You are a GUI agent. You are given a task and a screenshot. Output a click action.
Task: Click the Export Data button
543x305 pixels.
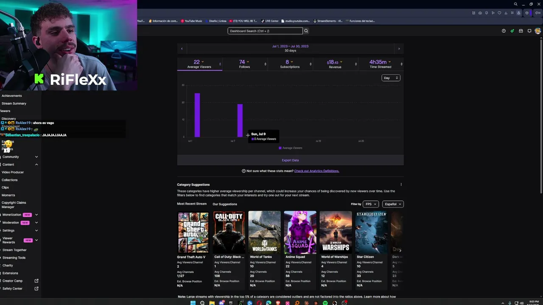tap(290, 160)
